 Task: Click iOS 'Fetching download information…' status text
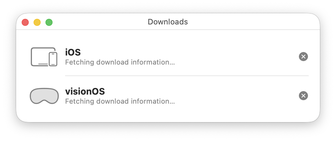120,62
